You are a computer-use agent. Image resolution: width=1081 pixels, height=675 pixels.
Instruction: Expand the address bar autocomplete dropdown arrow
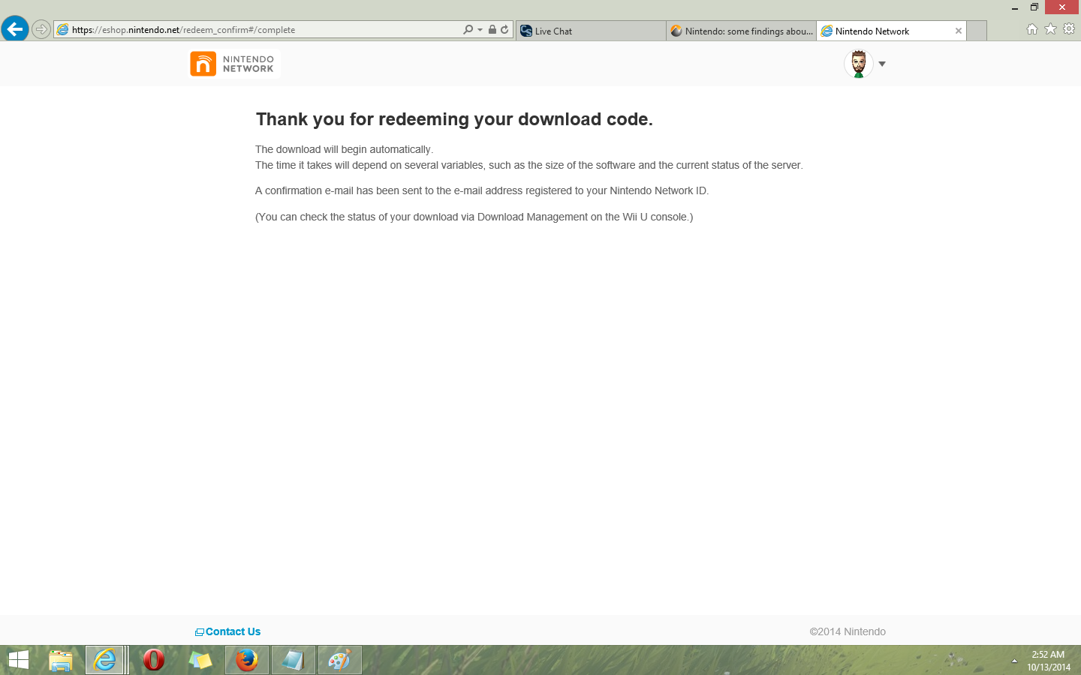click(x=480, y=30)
